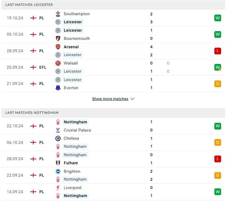Click the Liverpool club crest icon
Image resolution: width=227 pixels, height=201 pixels.
58,188
